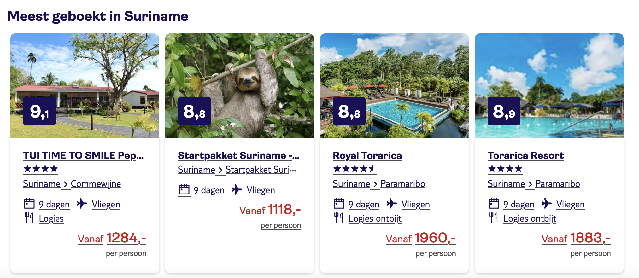The height and width of the screenshot is (278, 639).
Task: Click the four-star rating under Torarica Resort
Action: (505, 169)
